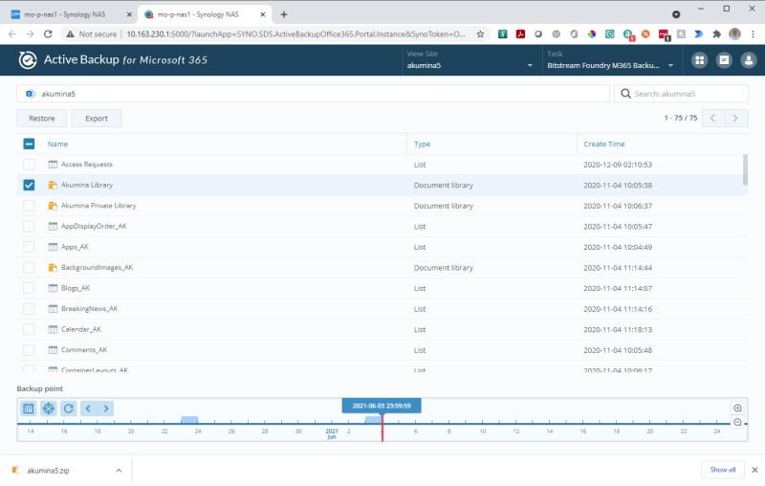Go to the next page of results
The height and width of the screenshot is (486, 765).
pos(735,118)
